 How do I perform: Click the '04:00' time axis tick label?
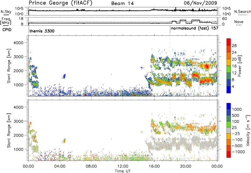pyautogui.click(x=60, y=166)
